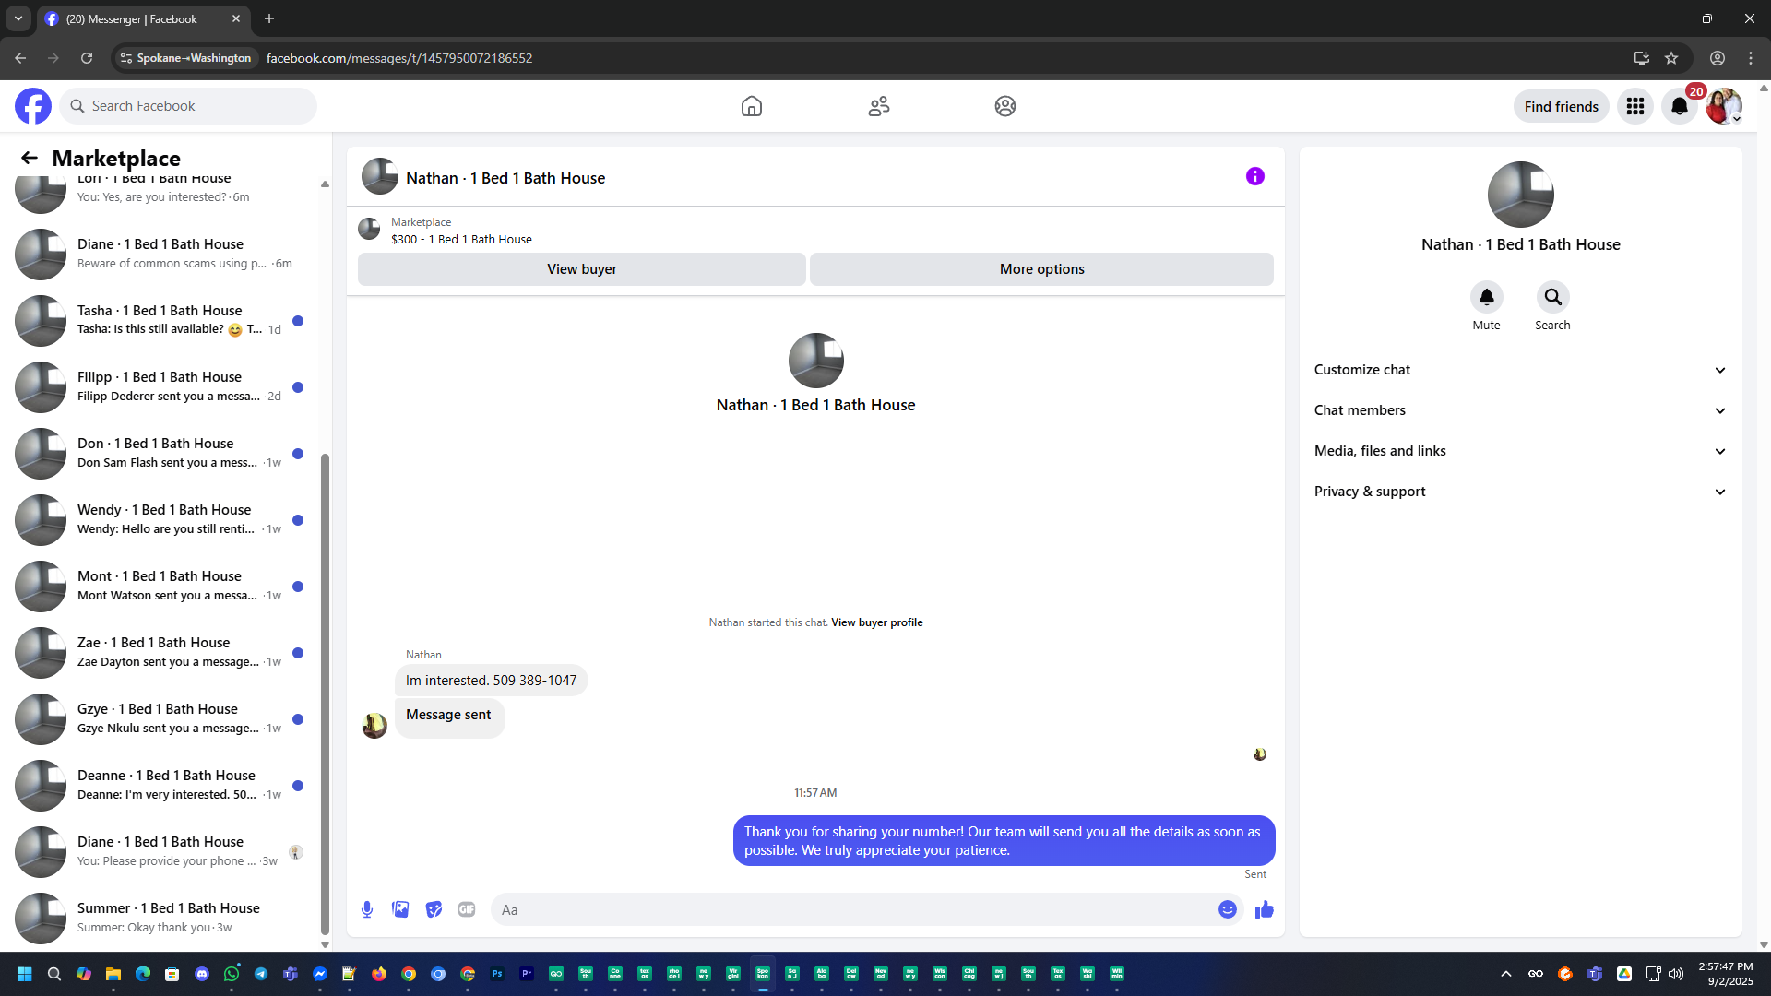Expand the Chat members section
The width and height of the screenshot is (1771, 996).
[x=1519, y=410]
